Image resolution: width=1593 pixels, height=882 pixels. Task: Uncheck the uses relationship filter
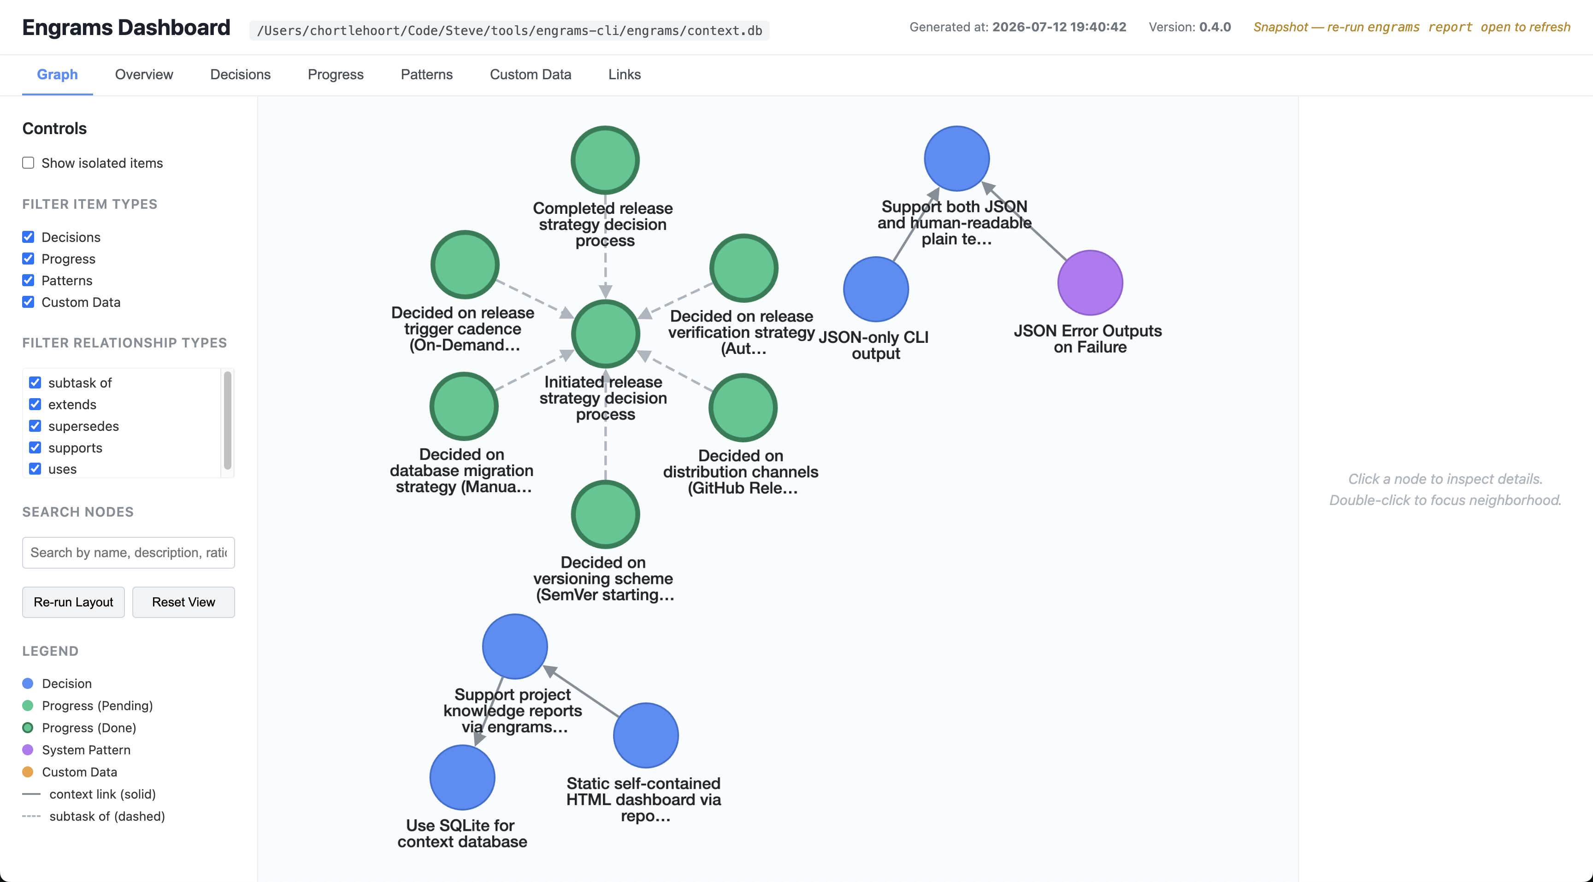point(35,469)
